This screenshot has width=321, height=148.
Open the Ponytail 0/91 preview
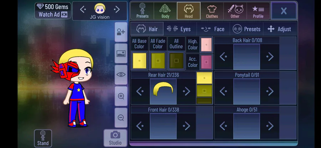247,92
